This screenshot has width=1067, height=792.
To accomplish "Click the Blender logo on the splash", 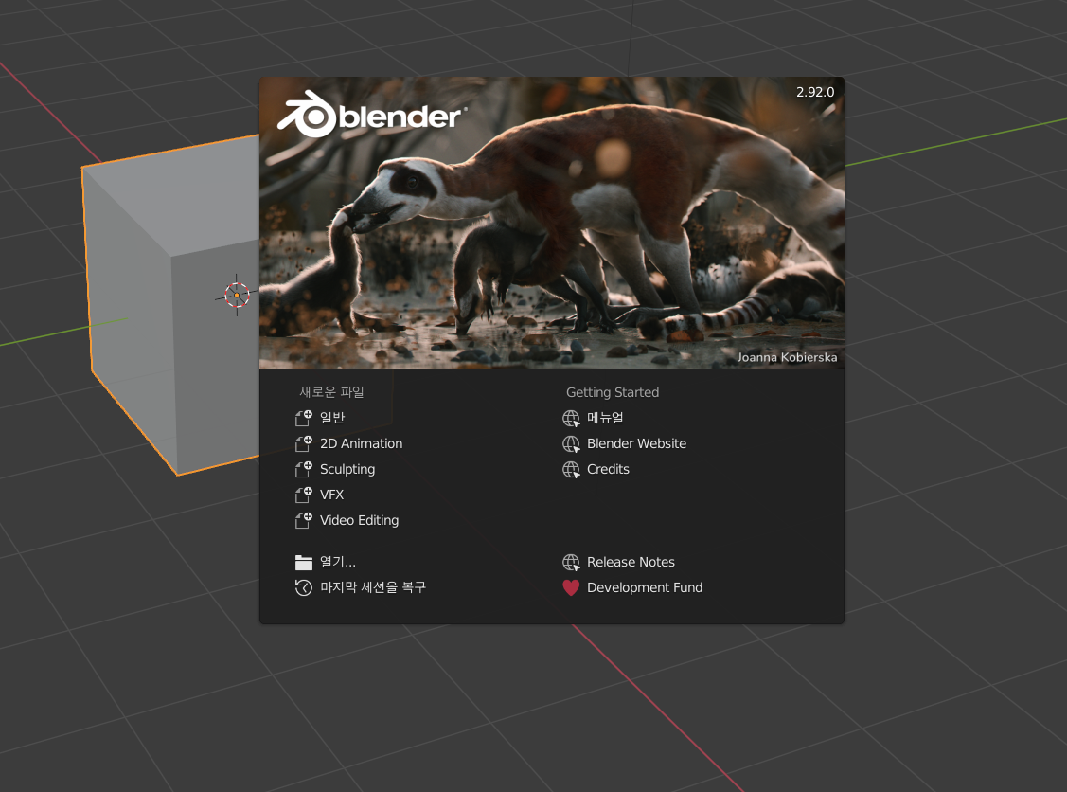I will click(x=369, y=116).
